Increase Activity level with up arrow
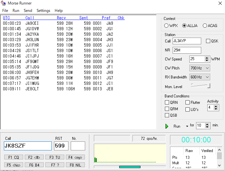 tap(216, 106)
